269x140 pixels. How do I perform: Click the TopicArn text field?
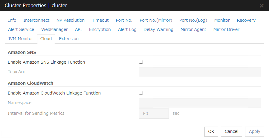pyautogui.click(x=200, y=72)
